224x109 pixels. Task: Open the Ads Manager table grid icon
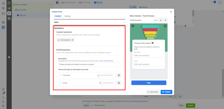click(x=3, y=28)
